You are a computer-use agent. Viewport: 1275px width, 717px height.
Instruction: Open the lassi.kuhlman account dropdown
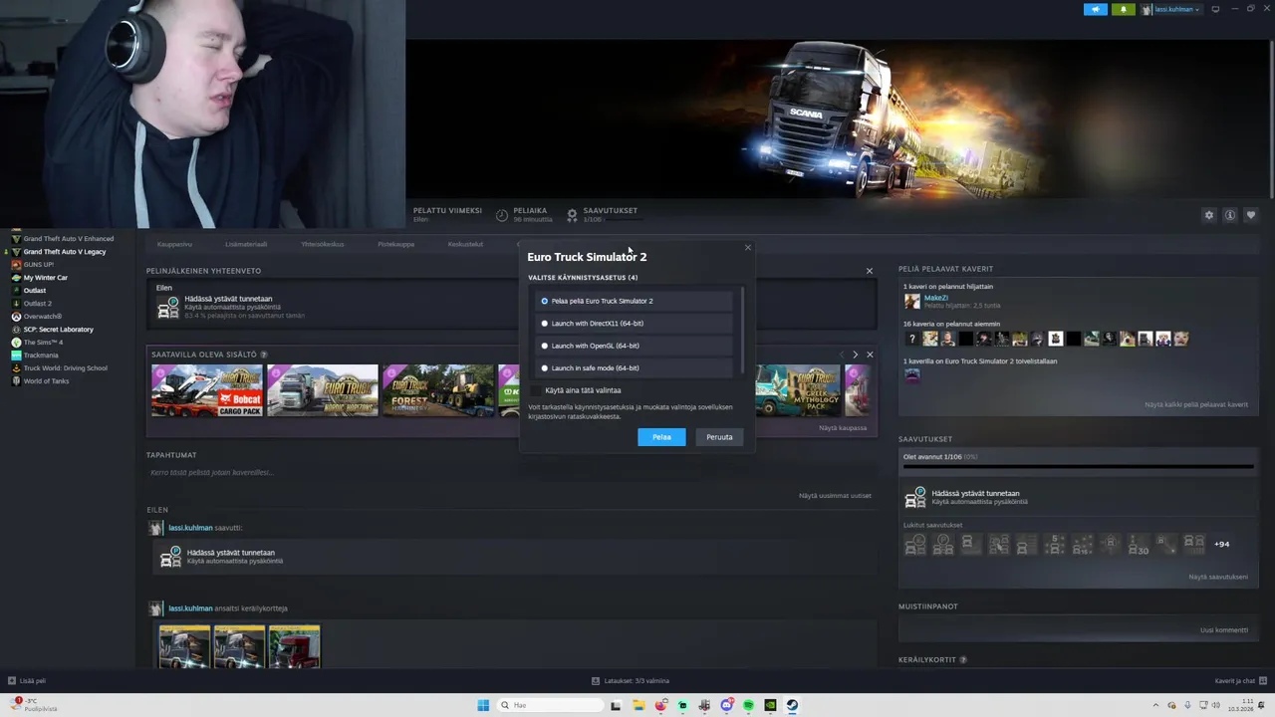1171,9
